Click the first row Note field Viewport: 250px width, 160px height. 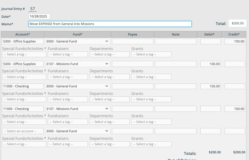176,42
